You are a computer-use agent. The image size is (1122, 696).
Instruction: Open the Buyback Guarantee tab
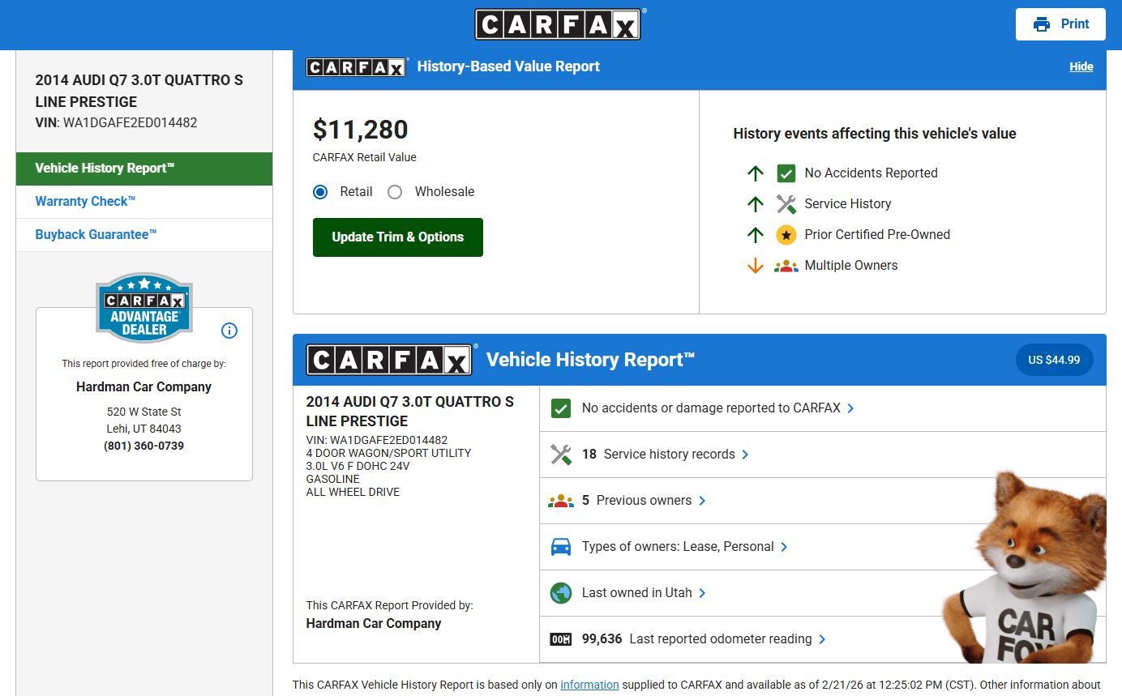[96, 235]
